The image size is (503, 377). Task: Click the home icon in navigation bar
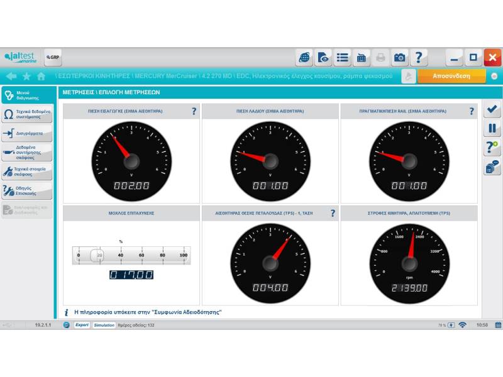tap(41, 76)
